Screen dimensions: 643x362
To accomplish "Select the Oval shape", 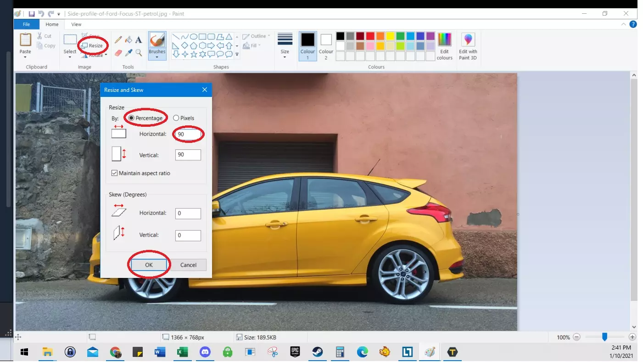I will point(194,37).
